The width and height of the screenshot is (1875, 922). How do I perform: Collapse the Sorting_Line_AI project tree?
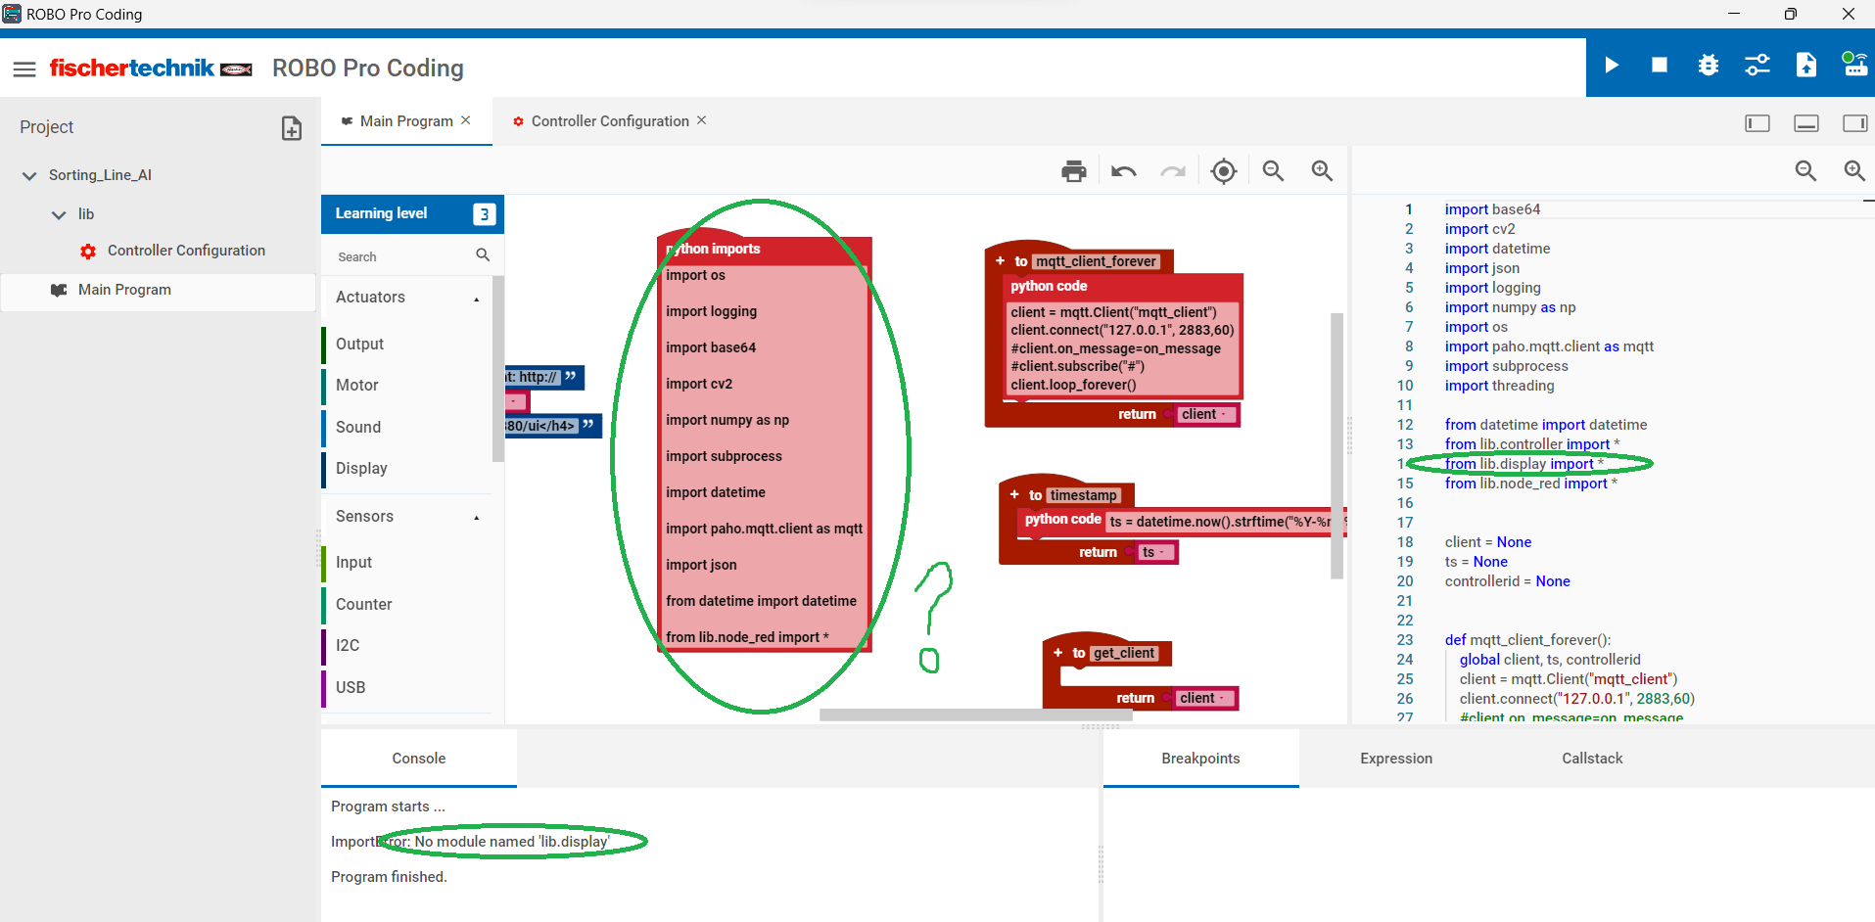click(x=29, y=176)
